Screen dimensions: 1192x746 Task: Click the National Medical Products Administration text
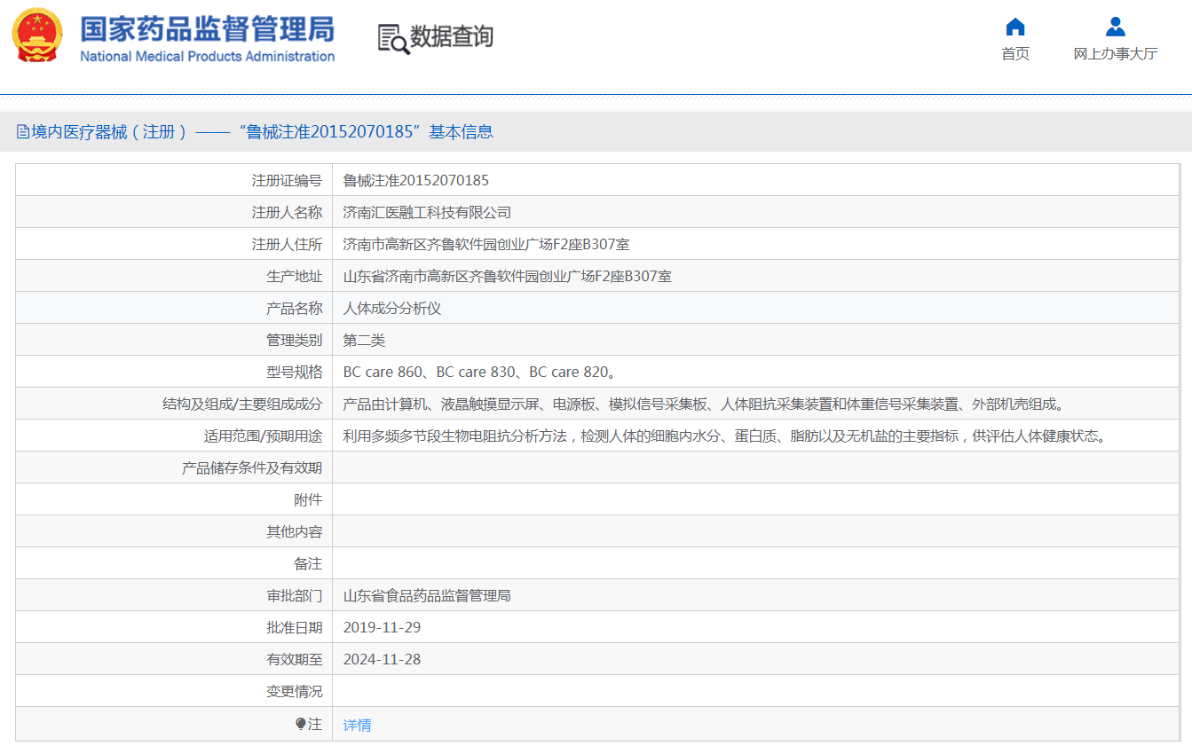pyautogui.click(x=207, y=57)
